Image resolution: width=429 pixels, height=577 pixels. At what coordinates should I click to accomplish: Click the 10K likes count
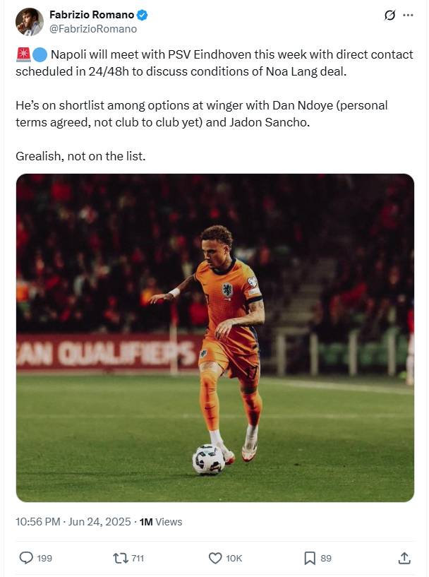(234, 558)
